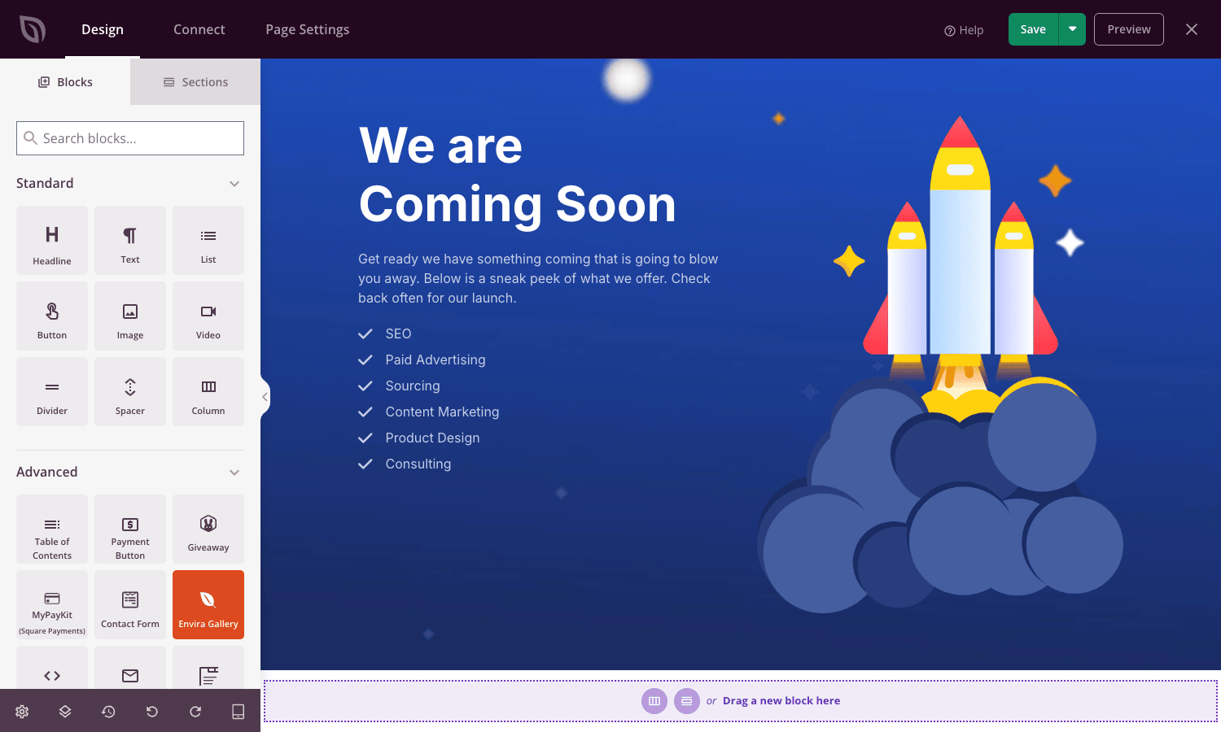The width and height of the screenshot is (1221, 732).
Task: Click the undo icon
Action: 151,712
